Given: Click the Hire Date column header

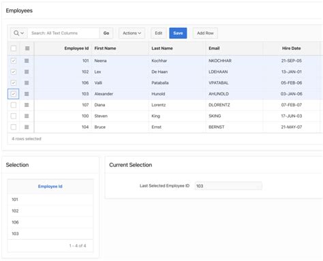Looking at the screenshot, I should [x=292, y=48].
